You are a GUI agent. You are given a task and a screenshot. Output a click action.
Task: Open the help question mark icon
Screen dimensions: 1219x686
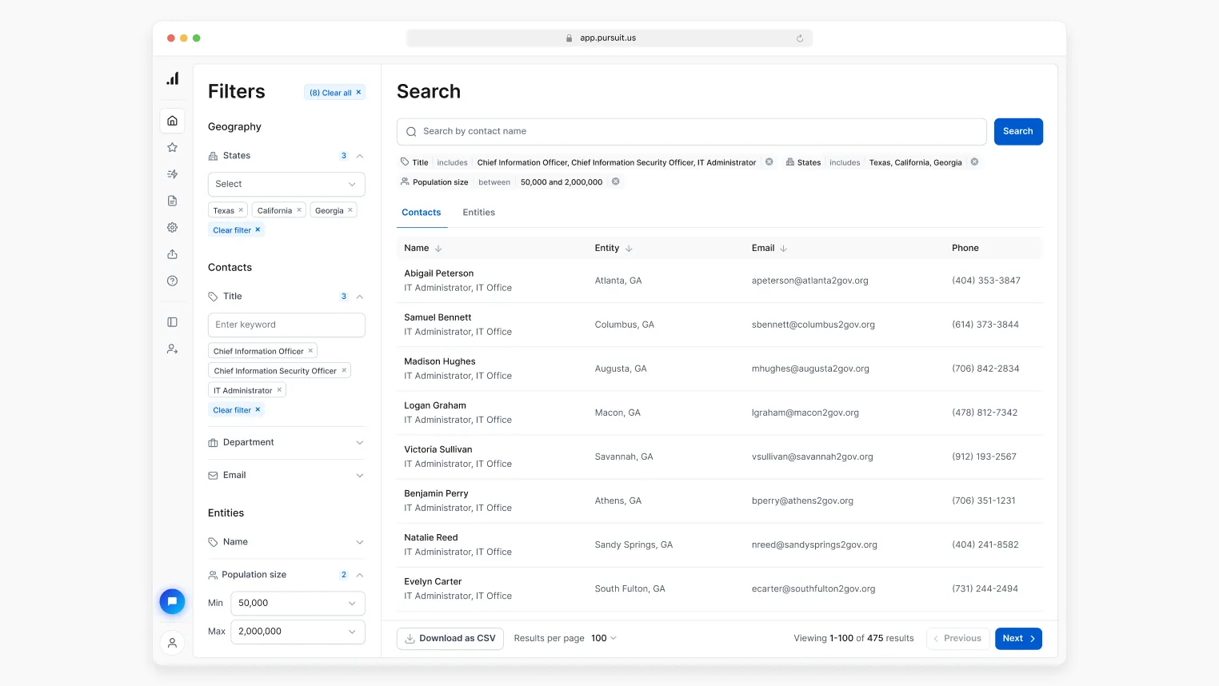tap(172, 281)
